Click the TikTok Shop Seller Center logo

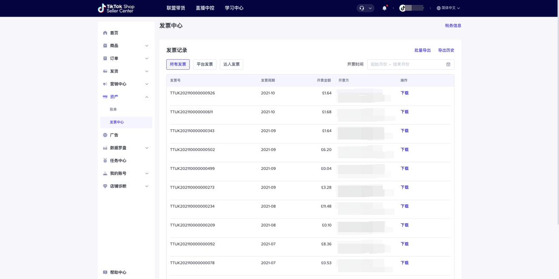tap(116, 8)
